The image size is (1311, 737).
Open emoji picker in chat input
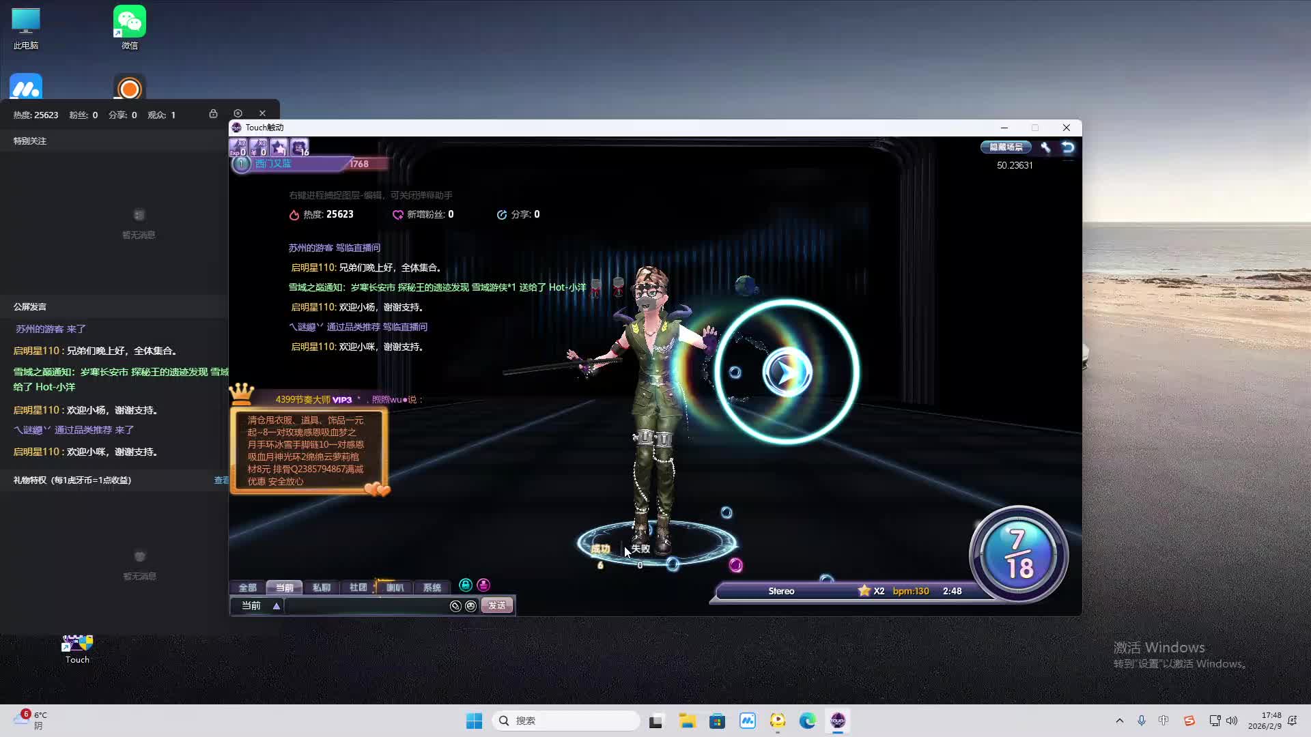coord(470,606)
